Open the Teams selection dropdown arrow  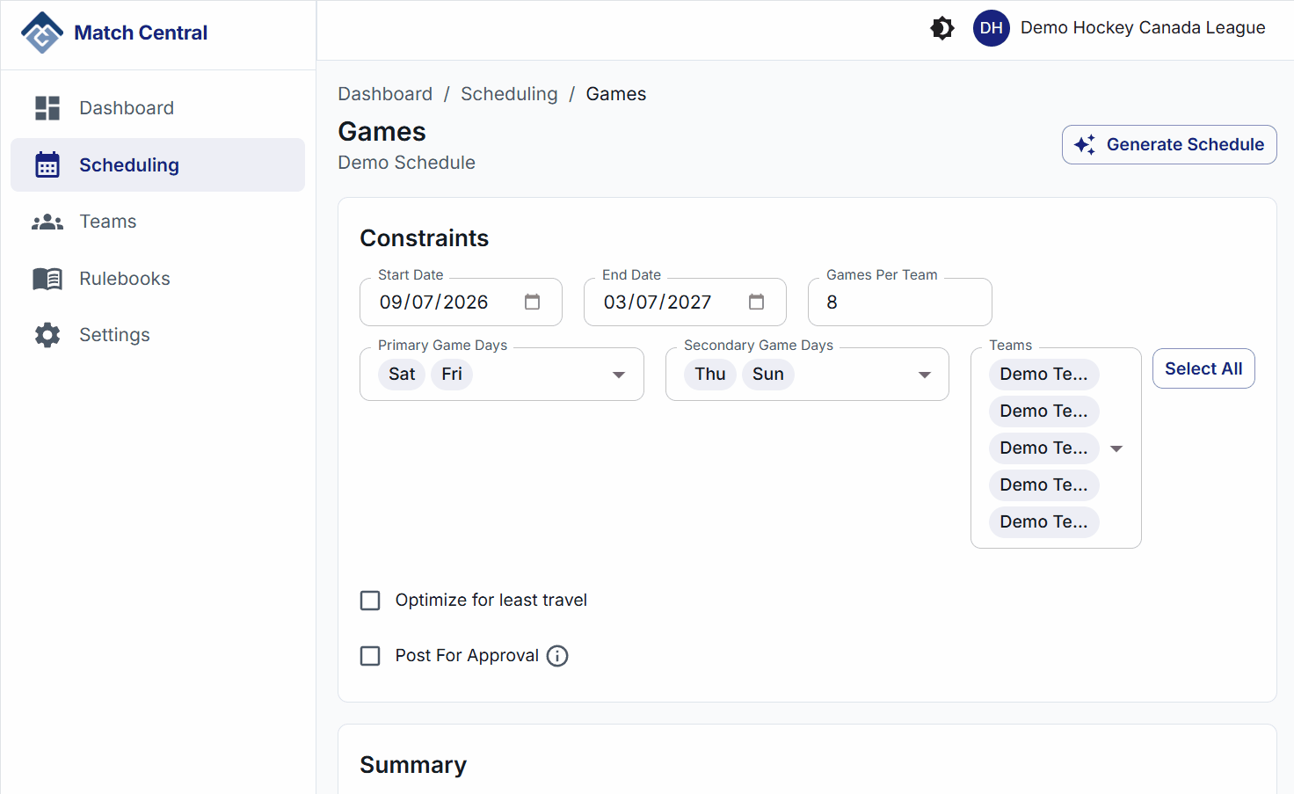pos(1116,448)
